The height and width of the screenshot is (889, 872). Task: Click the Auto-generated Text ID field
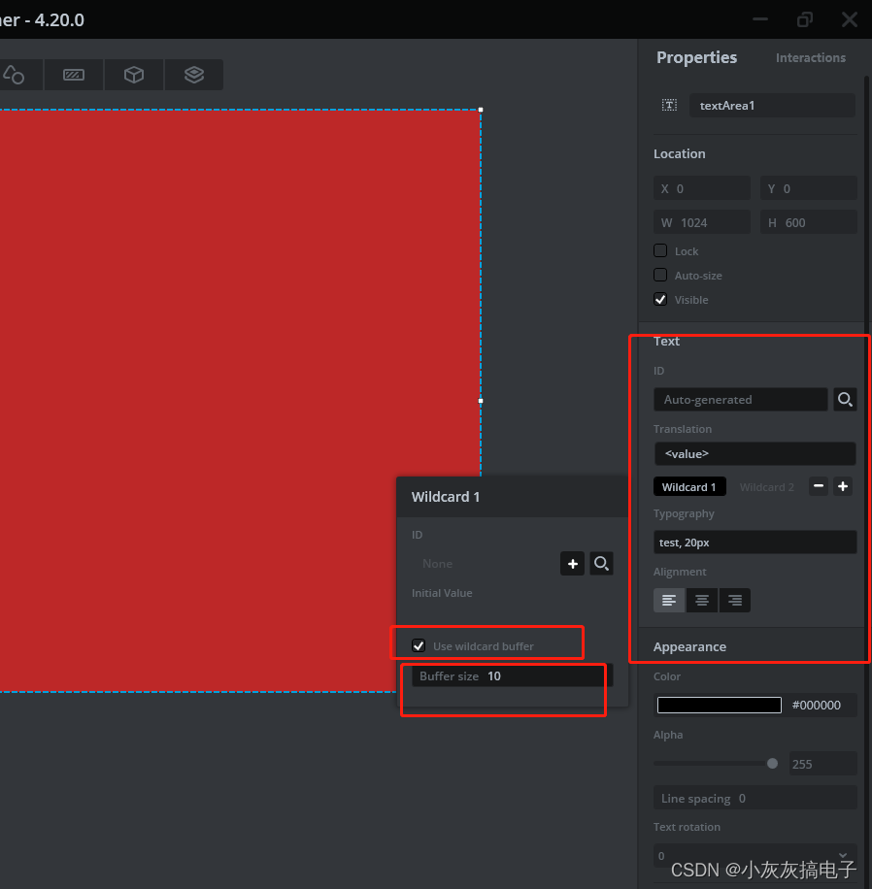[741, 400]
